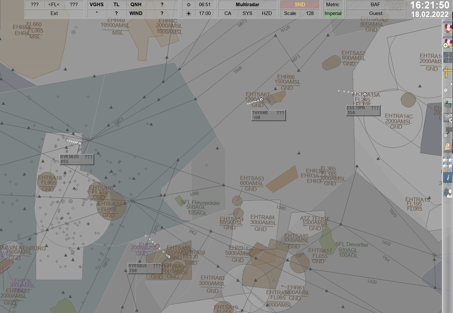Screen dimensions: 453x313
Task: Click the HZD hazard button
Action: tap(267, 13)
